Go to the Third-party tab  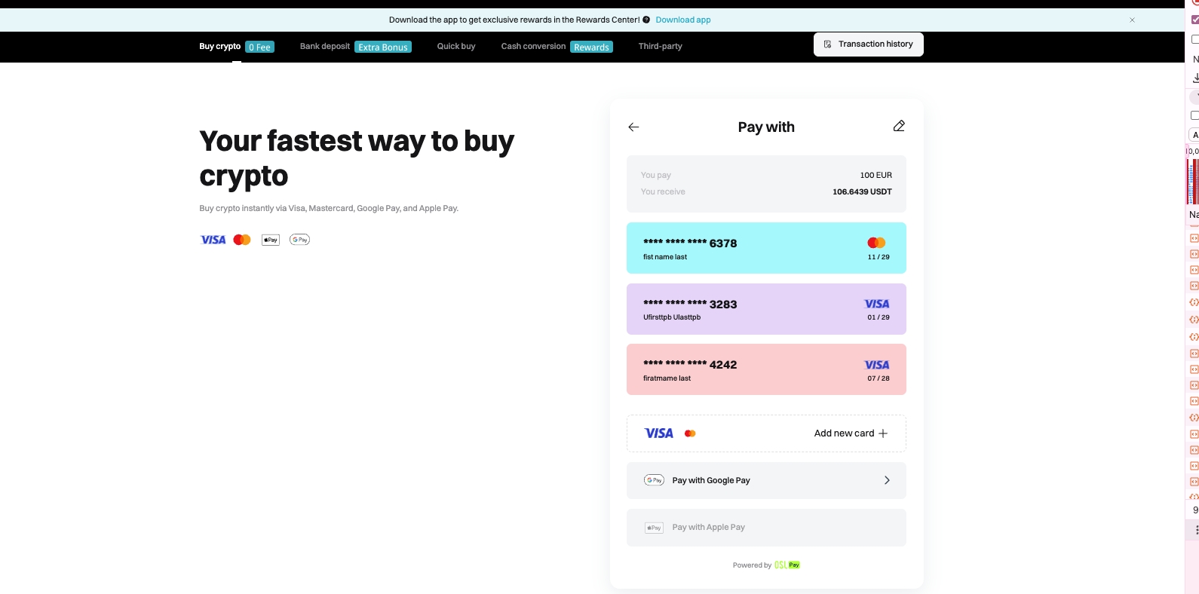[x=660, y=47]
